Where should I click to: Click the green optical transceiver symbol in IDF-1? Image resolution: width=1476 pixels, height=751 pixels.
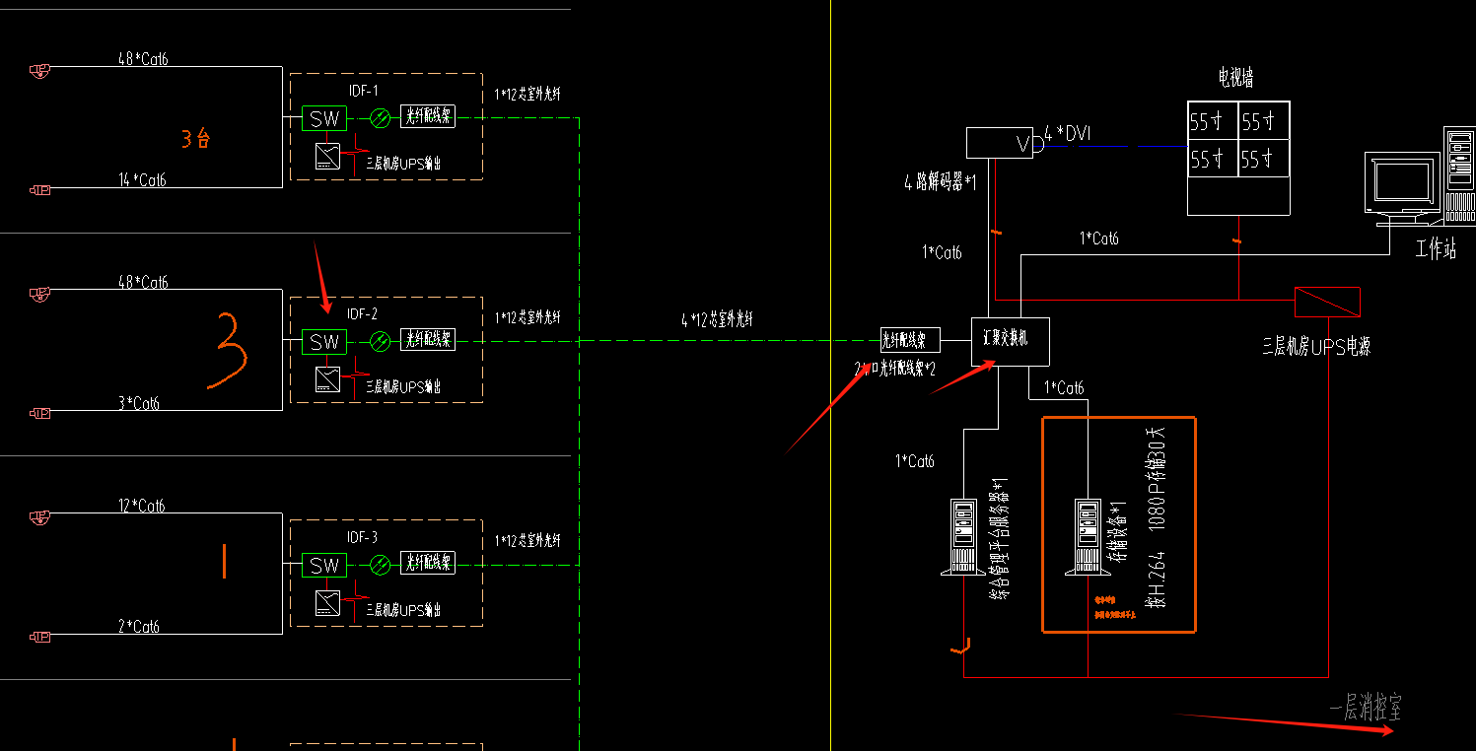click(381, 118)
